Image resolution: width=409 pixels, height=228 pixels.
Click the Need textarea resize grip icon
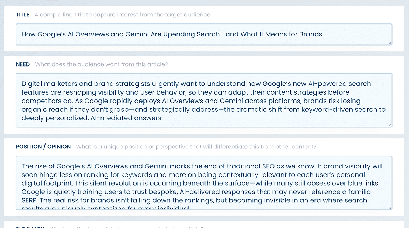[x=390, y=125]
